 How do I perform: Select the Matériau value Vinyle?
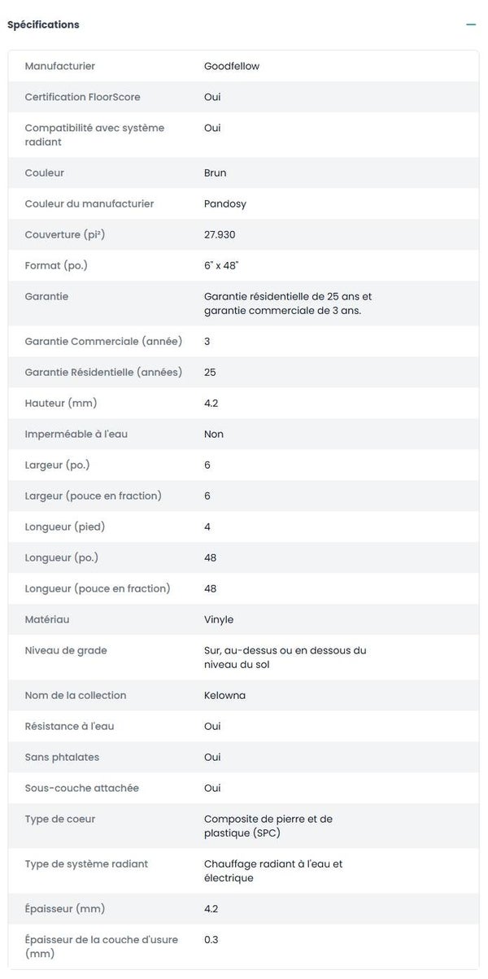tap(218, 619)
